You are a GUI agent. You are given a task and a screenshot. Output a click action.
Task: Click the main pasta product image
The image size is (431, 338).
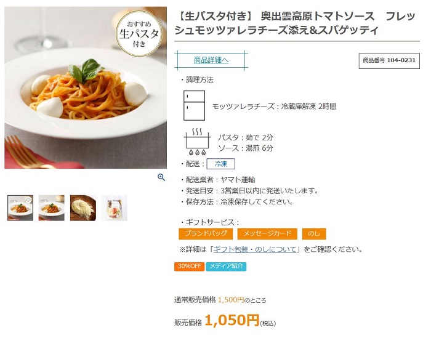(86, 87)
